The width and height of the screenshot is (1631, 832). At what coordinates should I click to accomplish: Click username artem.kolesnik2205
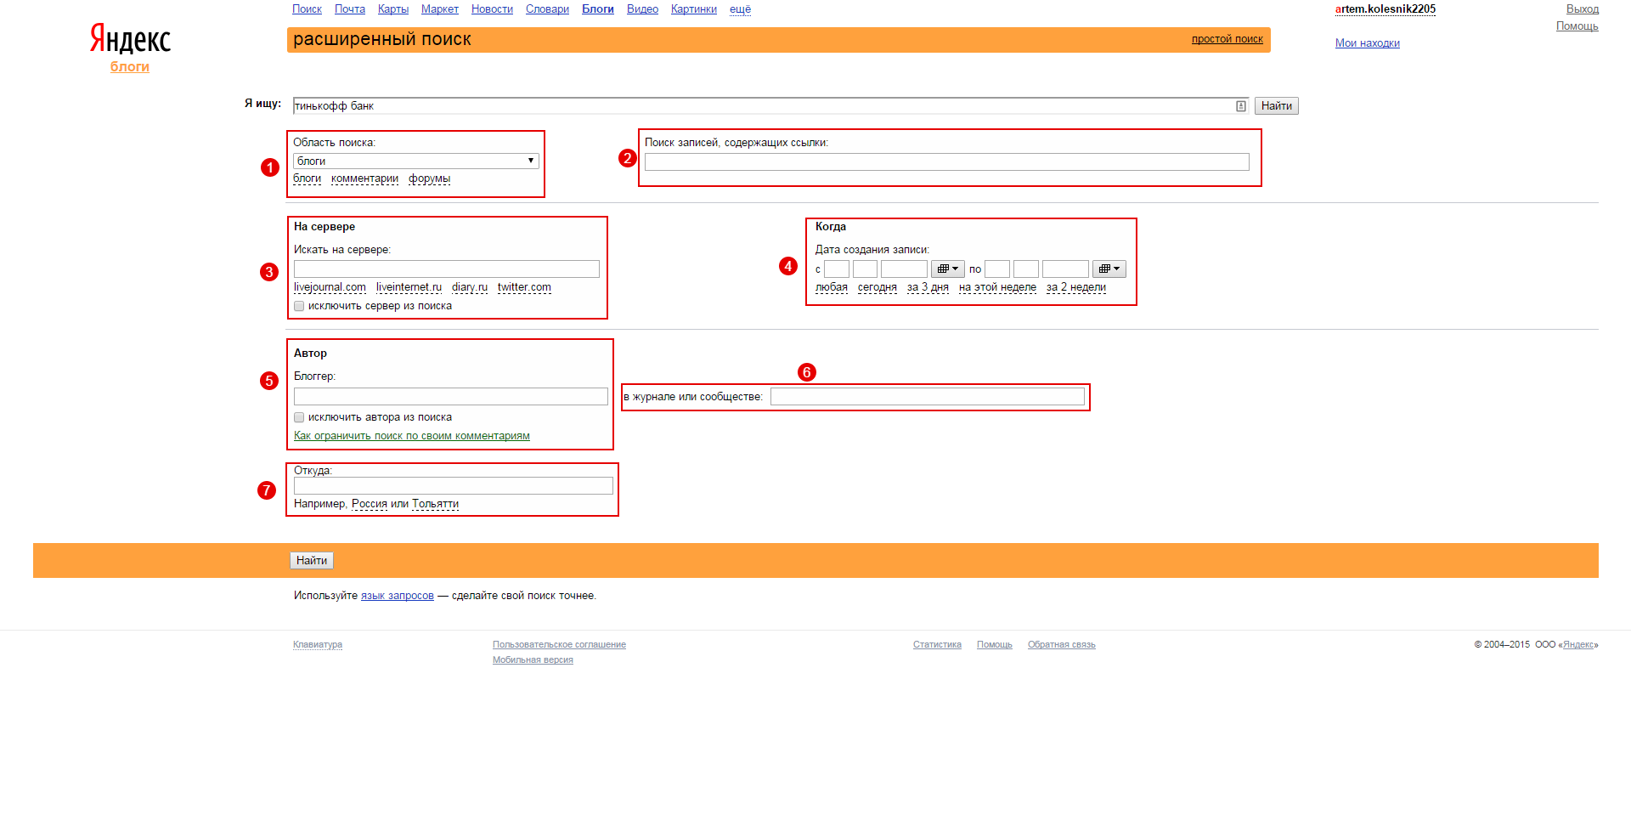tap(1386, 9)
